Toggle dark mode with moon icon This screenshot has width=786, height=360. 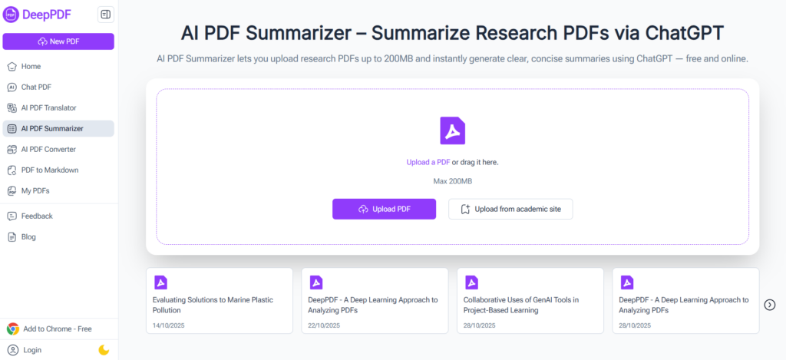point(104,350)
